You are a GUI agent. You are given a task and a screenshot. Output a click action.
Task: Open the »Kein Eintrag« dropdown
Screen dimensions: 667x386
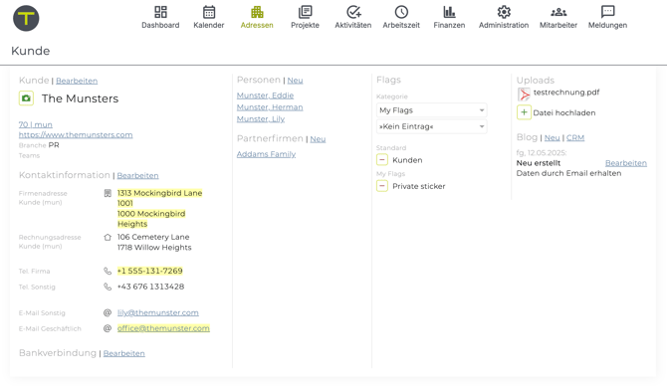pyautogui.click(x=431, y=126)
